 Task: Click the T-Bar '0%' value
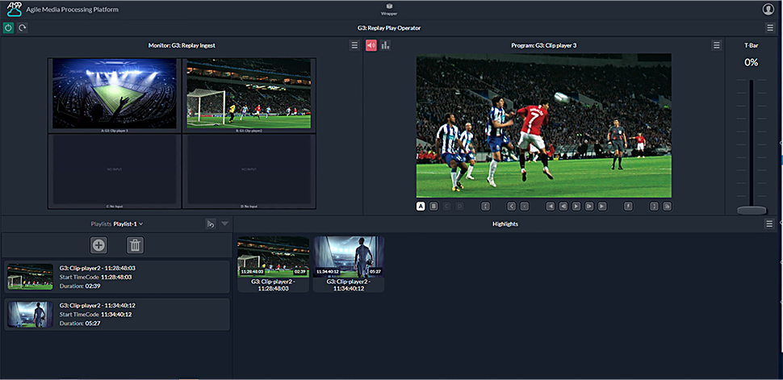[x=751, y=62]
